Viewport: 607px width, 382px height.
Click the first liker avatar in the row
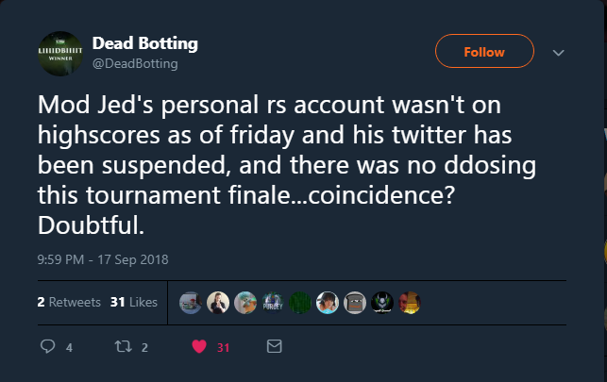(190, 303)
